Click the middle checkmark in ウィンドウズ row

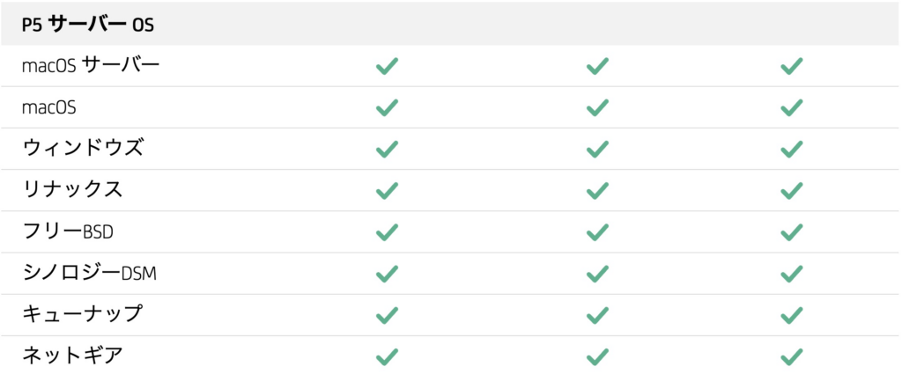598,149
